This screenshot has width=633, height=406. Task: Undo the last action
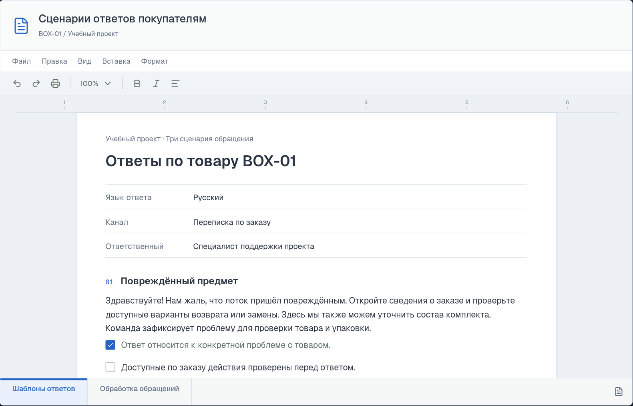pyautogui.click(x=17, y=83)
